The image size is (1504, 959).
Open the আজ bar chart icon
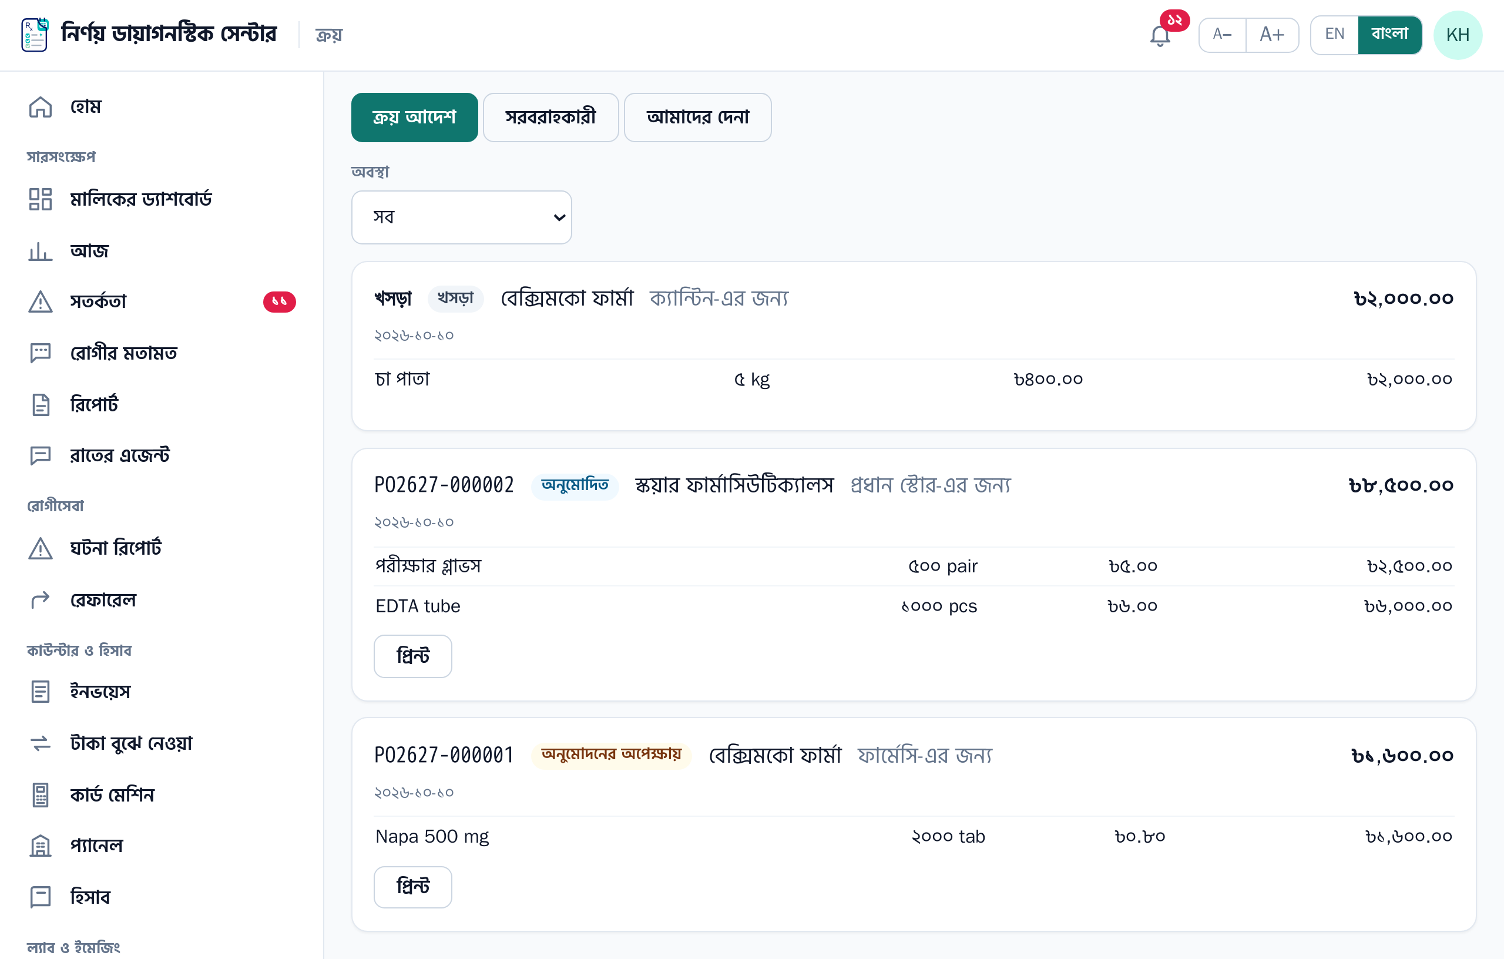click(x=41, y=250)
